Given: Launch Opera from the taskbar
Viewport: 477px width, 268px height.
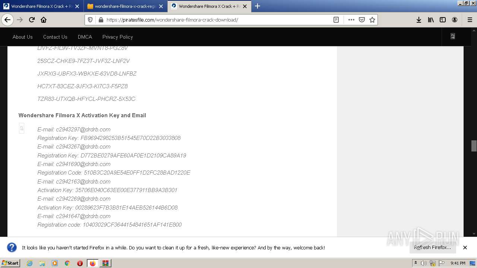Looking at the screenshot, I should (80, 263).
